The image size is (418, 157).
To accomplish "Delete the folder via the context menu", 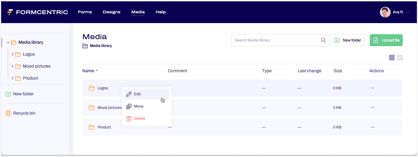I will coord(139,118).
